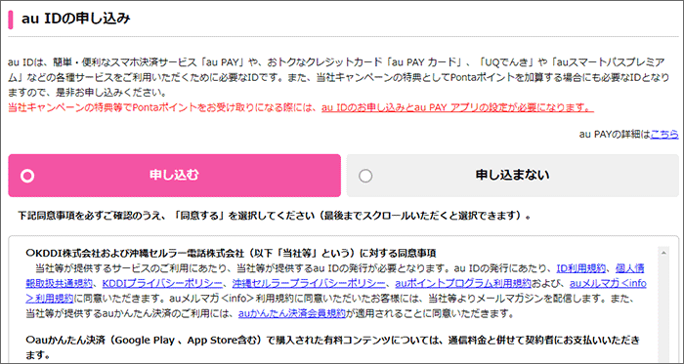Click the au IDの申し込み heading

point(76,19)
